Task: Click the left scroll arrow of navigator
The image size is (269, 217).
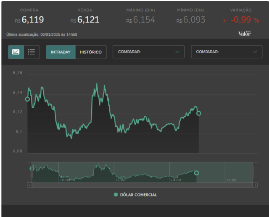Action: (30, 185)
